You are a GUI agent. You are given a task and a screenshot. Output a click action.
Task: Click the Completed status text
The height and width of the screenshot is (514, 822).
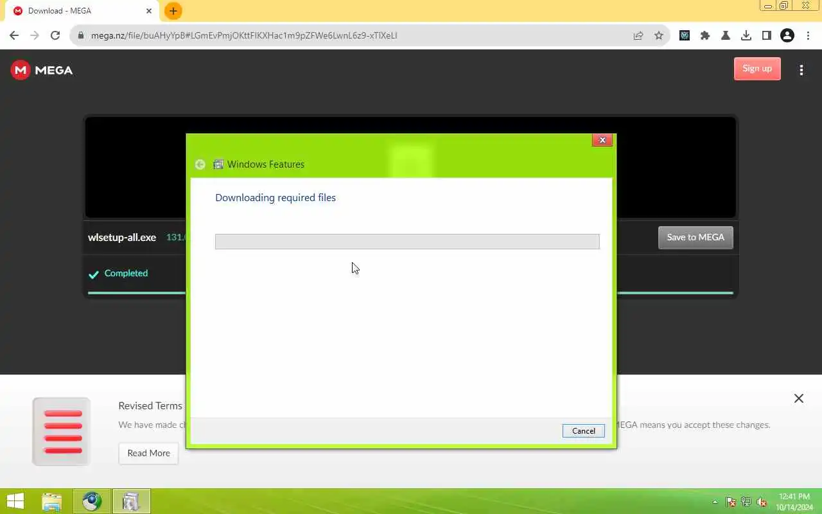(x=126, y=273)
